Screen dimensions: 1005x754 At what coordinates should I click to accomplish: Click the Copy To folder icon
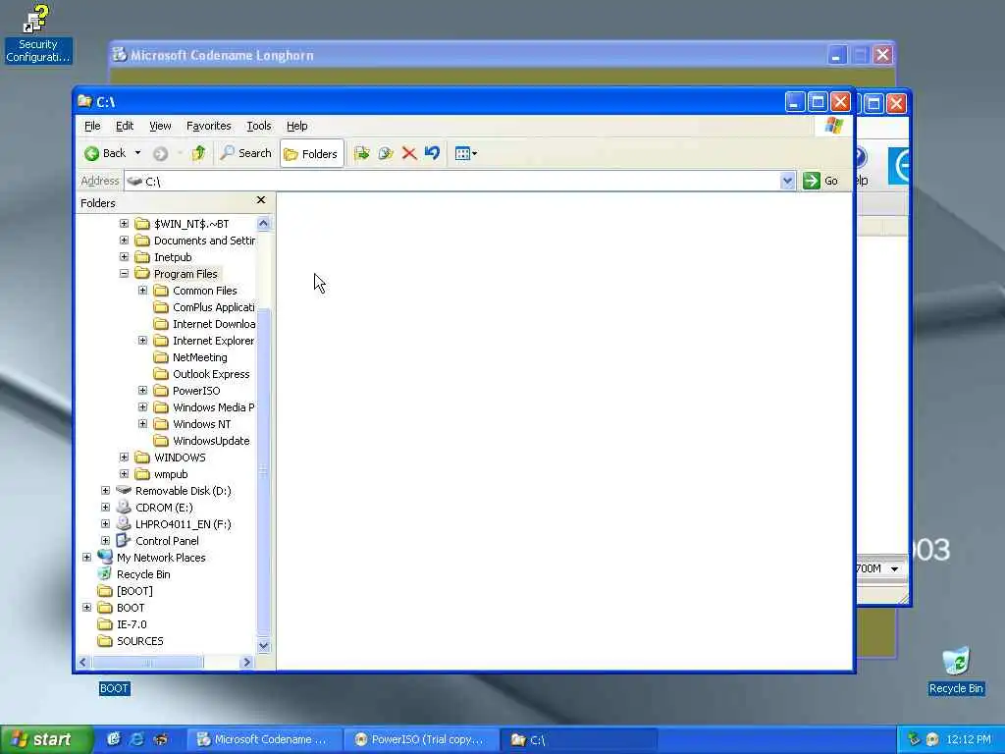point(385,153)
